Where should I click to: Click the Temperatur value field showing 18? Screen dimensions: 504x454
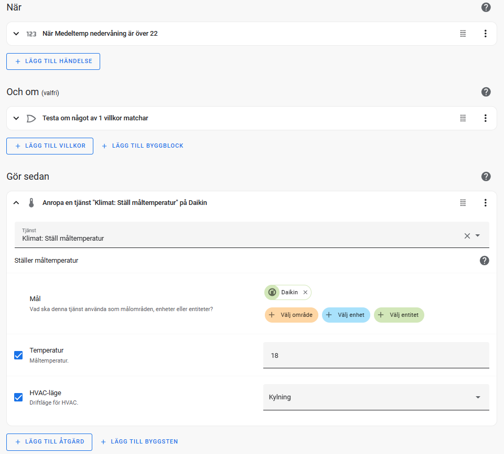[x=376, y=355]
